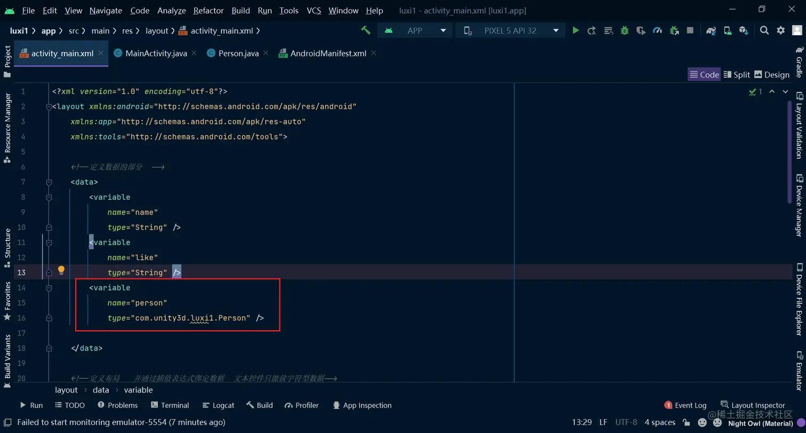
Task: Switch to the MainActivity.java tab
Action: coord(156,53)
